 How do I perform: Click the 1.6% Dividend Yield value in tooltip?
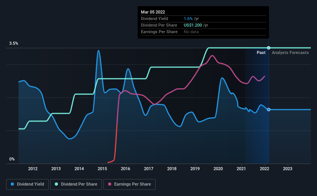coord(188,19)
